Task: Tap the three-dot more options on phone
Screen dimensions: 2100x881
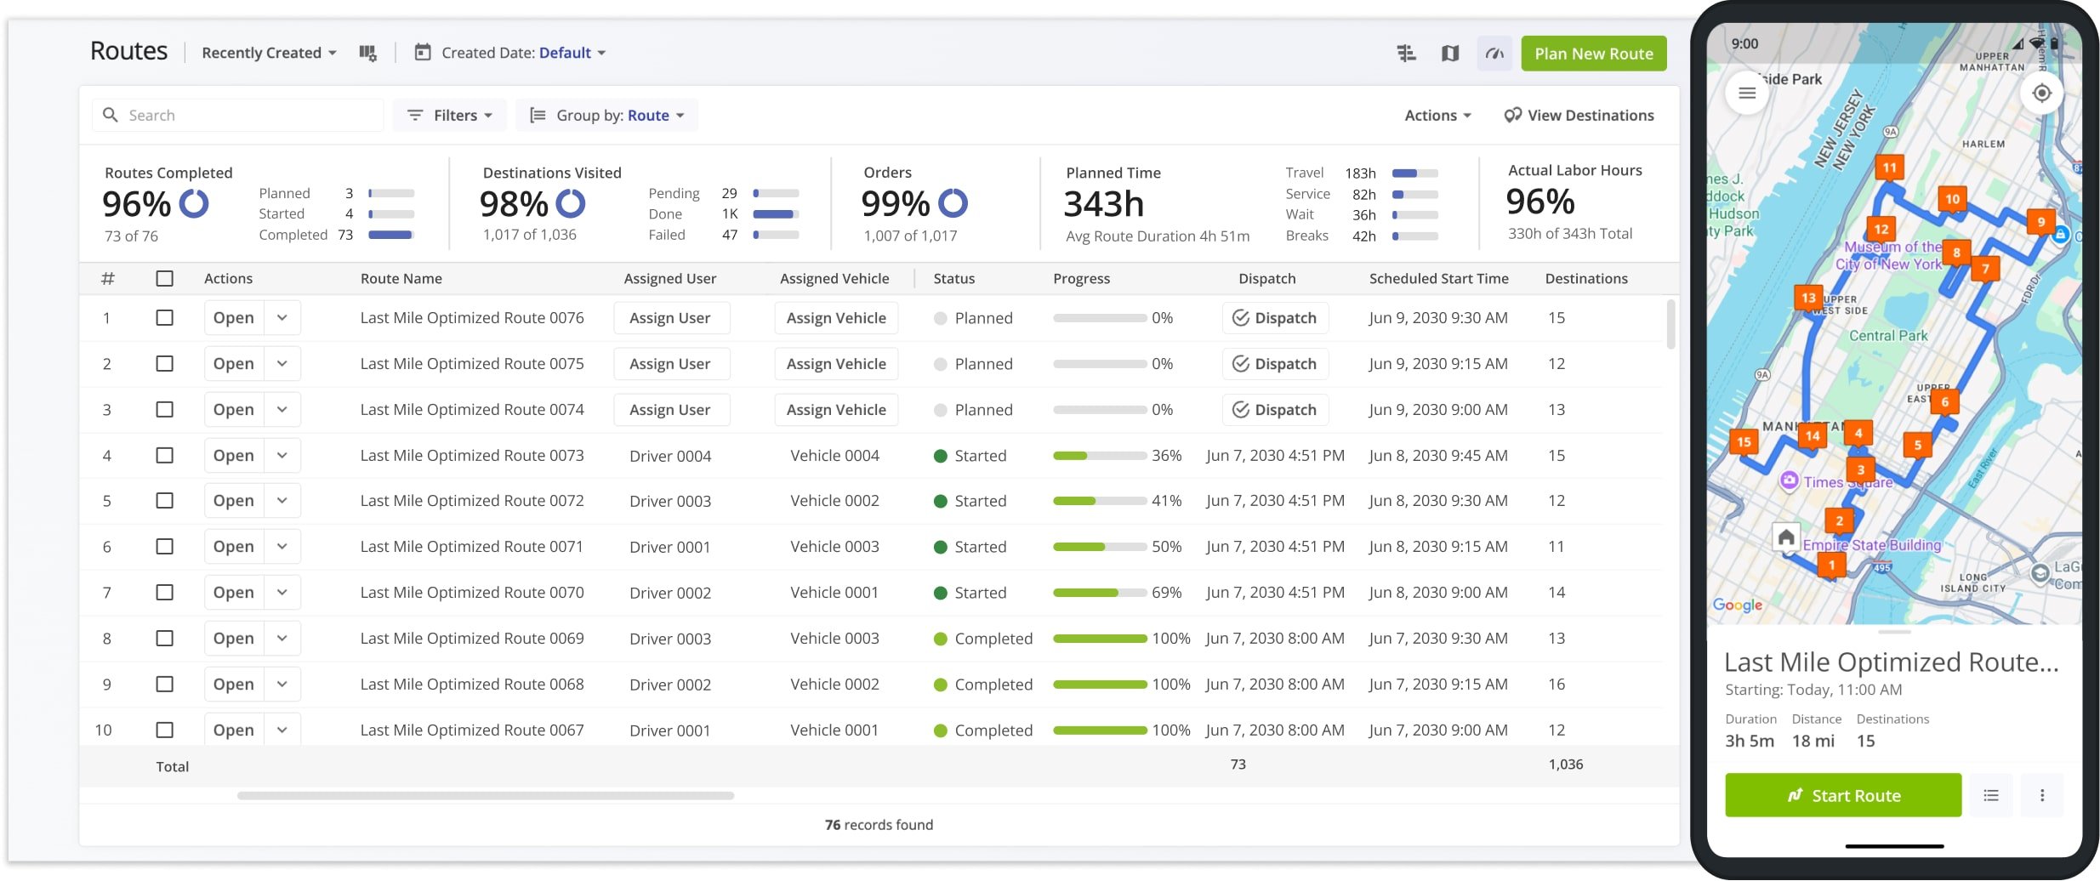Action: [x=2042, y=795]
